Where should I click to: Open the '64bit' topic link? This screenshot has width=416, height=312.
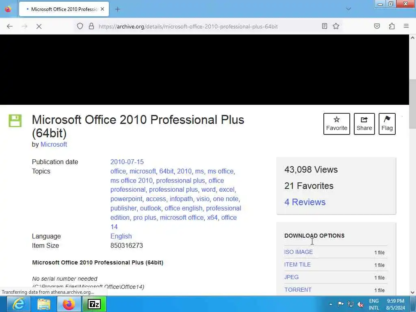(166, 171)
